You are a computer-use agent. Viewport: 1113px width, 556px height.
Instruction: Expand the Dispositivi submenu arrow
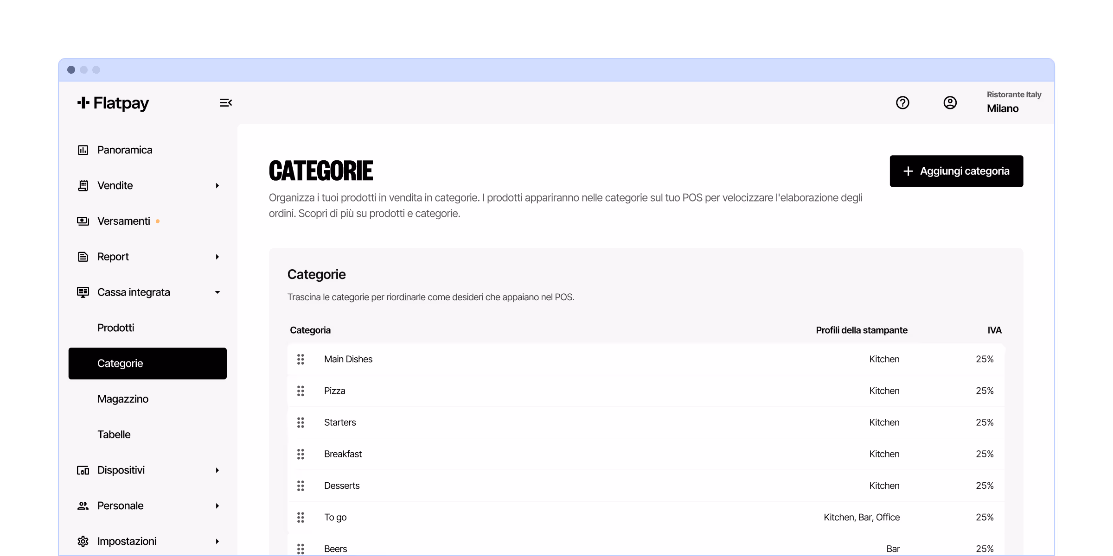217,470
